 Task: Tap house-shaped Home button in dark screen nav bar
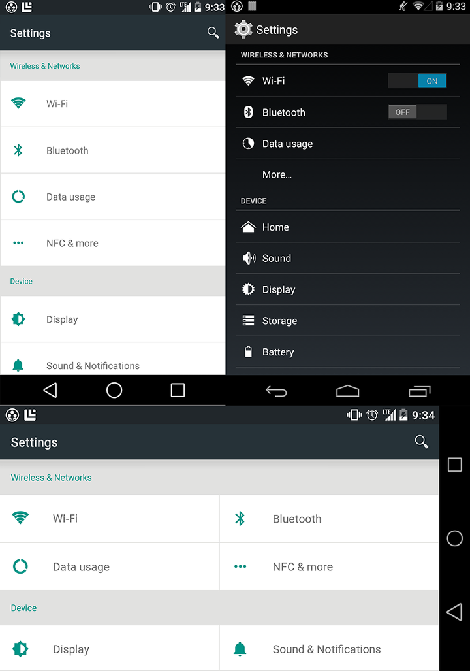pyautogui.click(x=348, y=391)
